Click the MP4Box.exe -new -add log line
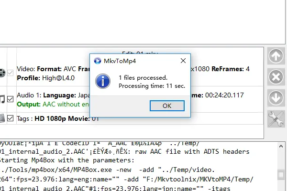The image size is (287, 191). (107, 170)
